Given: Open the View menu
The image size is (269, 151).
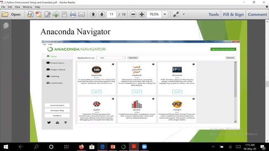Looking at the screenshot, I should point(17,7).
